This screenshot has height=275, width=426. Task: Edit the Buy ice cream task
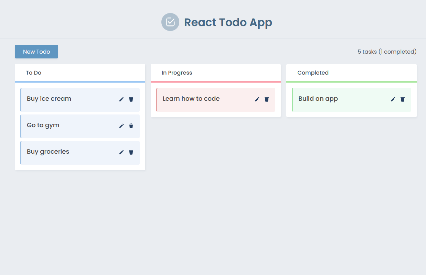tap(121, 99)
